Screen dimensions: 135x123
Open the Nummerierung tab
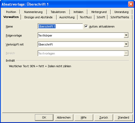[33, 12]
